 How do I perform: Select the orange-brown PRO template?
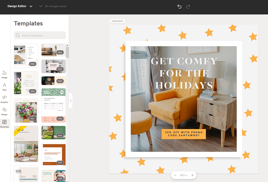pos(54,154)
